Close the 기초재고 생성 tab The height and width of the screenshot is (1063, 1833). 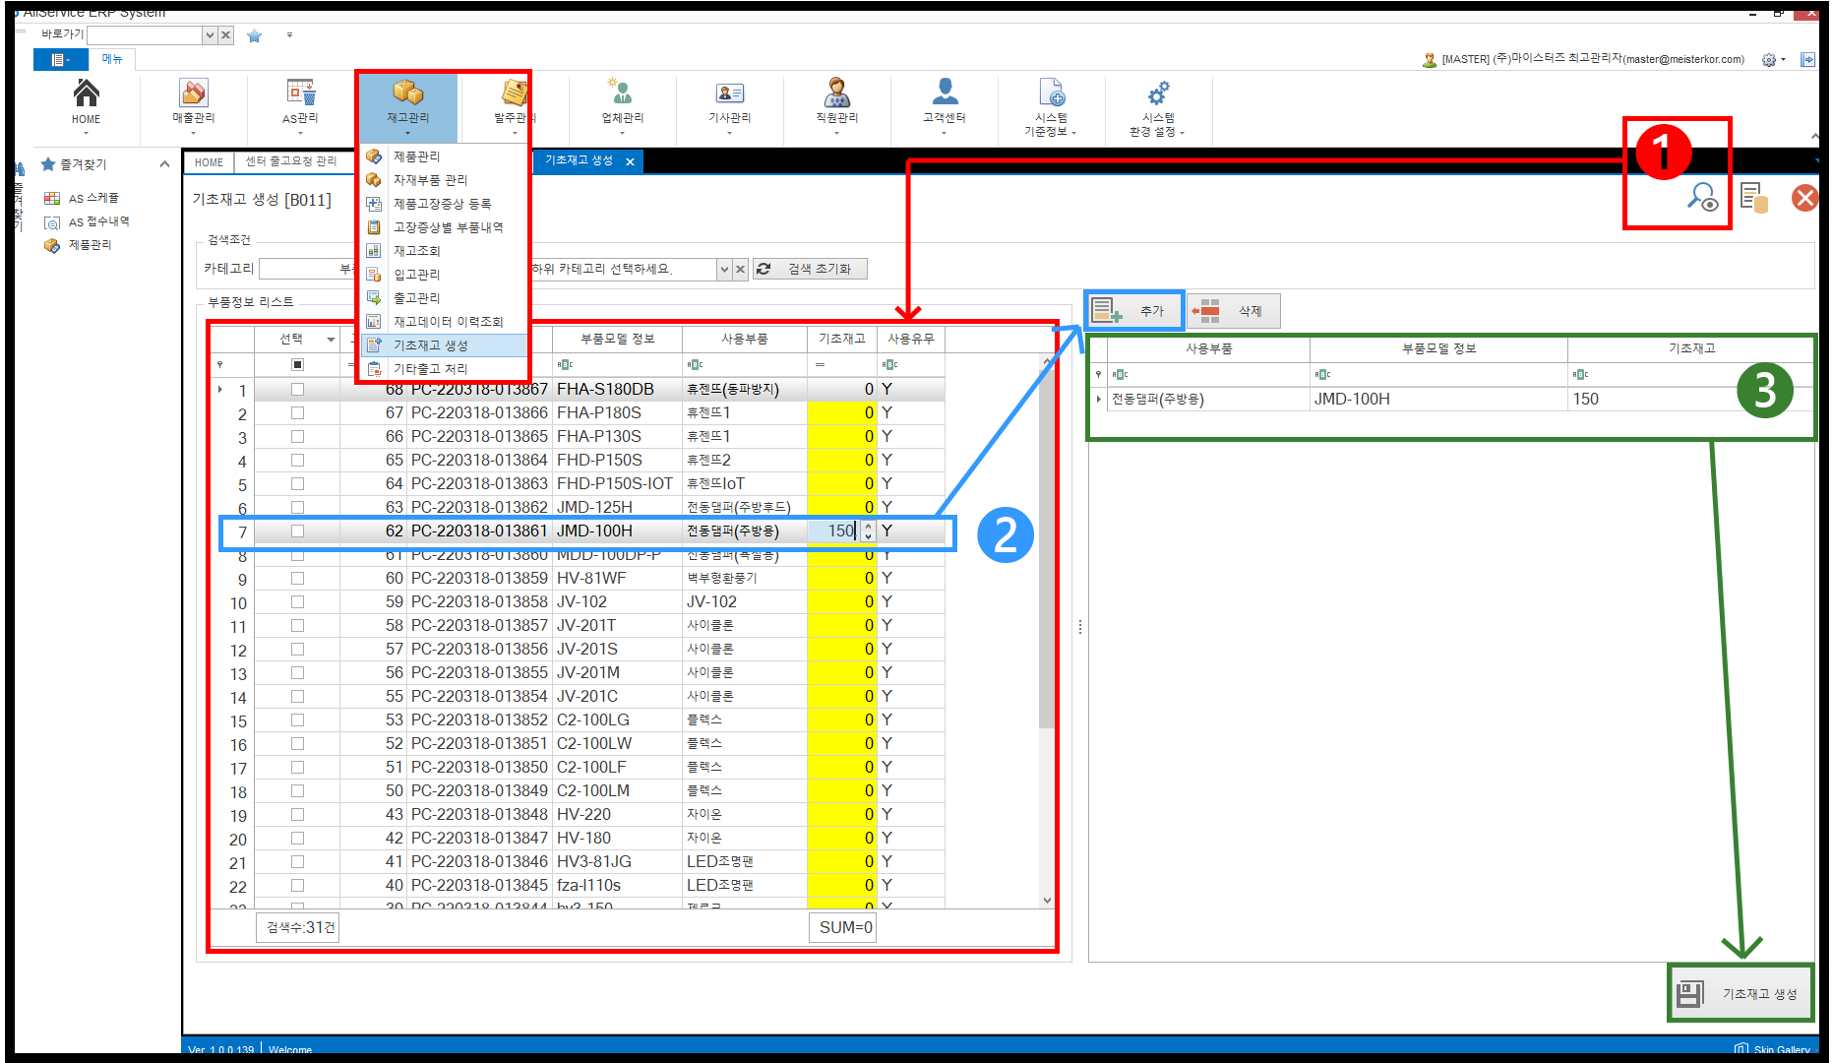coord(630,161)
